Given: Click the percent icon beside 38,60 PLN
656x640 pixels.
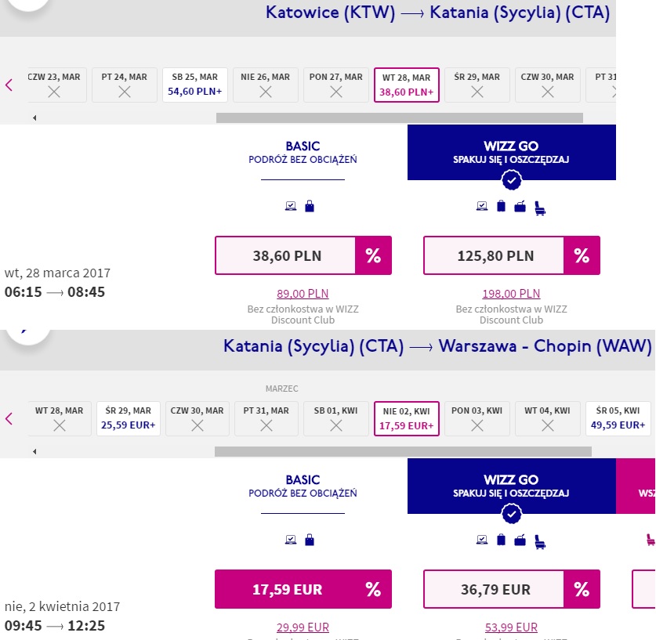Looking at the screenshot, I should (373, 255).
